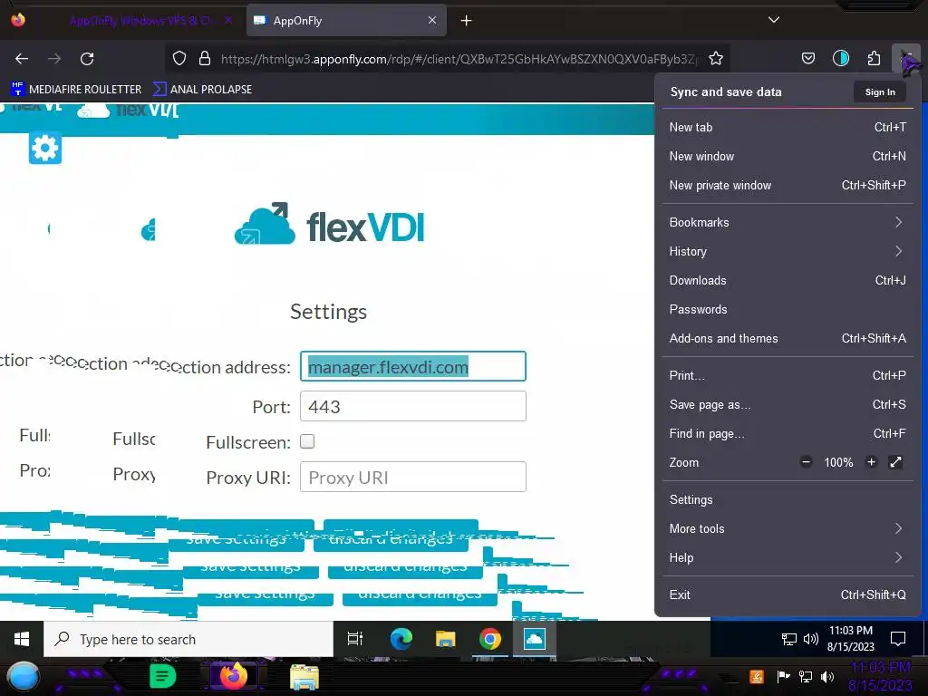The image size is (928, 696).
Task: Toggle the Fullscreen checkbox
Action: tap(307, 441)
